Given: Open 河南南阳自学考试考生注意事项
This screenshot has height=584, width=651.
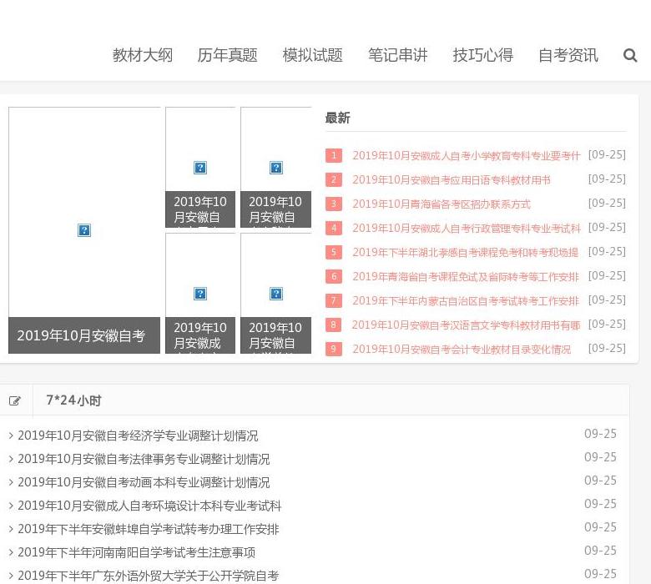Looking at the screenshot, I should [x=137, y=552].
